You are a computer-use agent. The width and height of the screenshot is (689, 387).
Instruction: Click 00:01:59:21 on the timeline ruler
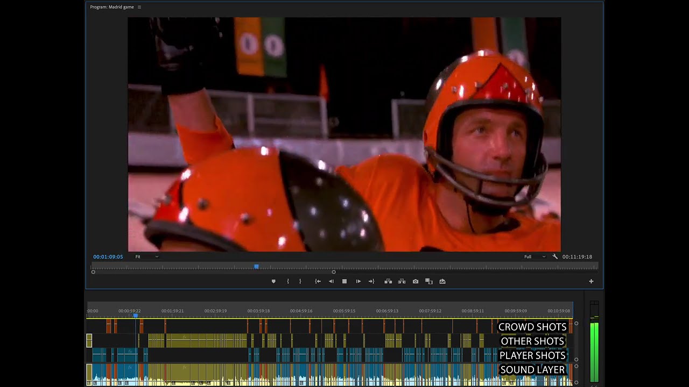(x=172, y=311)
